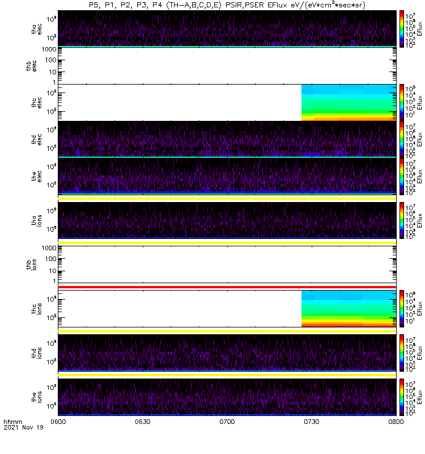Click the thd ions Eflux color bar
425x454 pixels.
point(402,353)
